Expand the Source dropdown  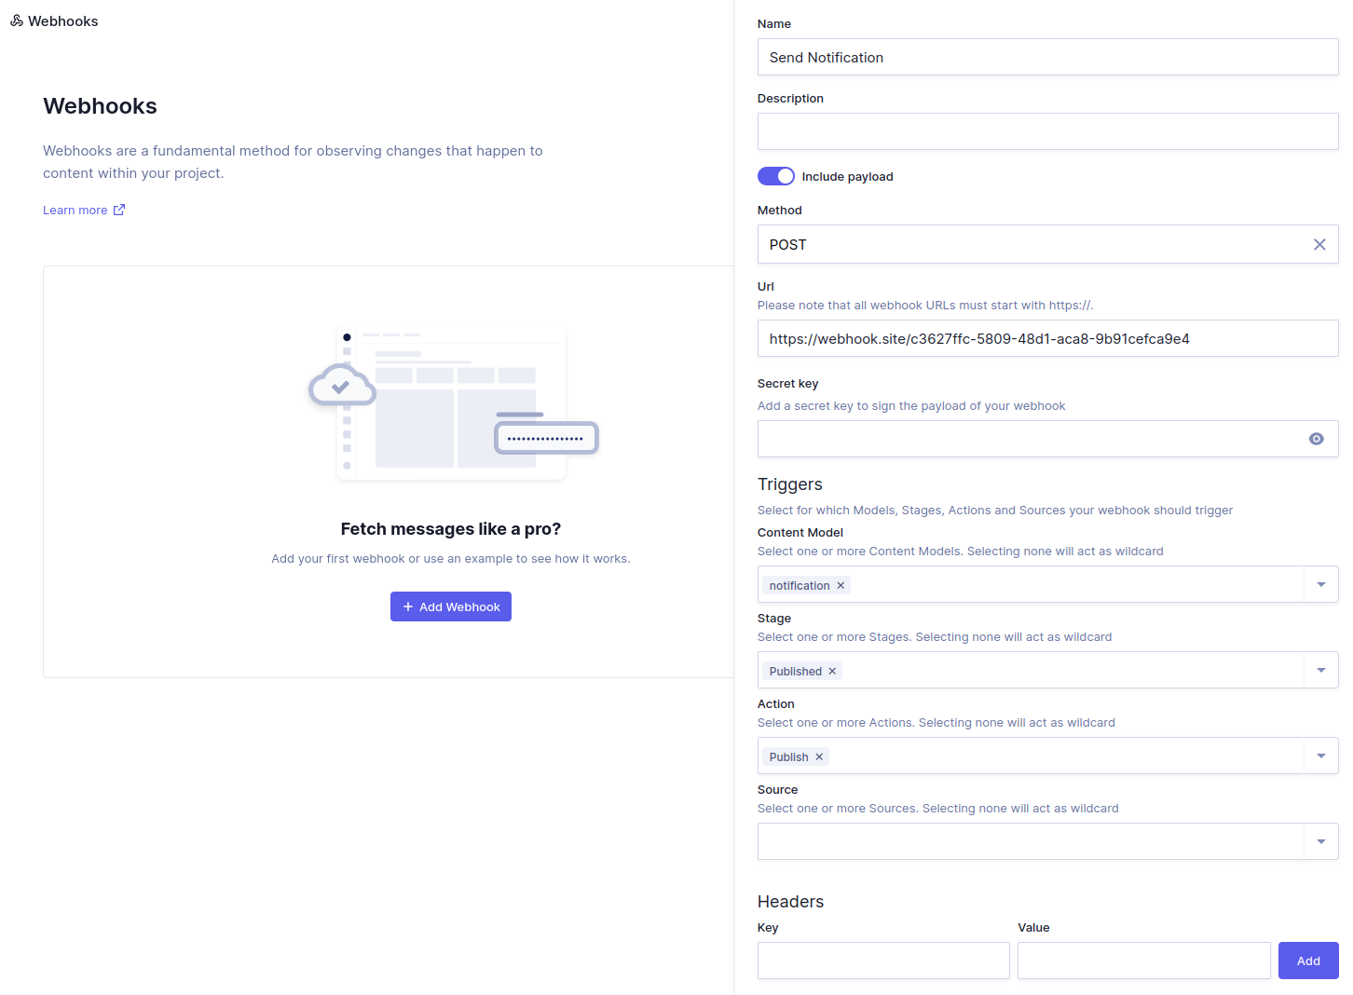click(x=1320, y=841)
